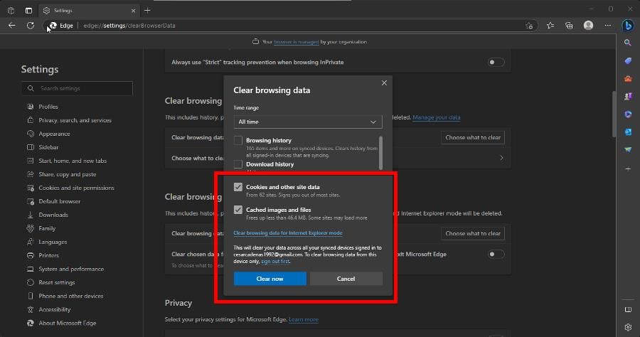The width and height of the screenshot is (640, 337).
Task: Check the Browsing history checkbox
Action: click(x=238, y=140)
